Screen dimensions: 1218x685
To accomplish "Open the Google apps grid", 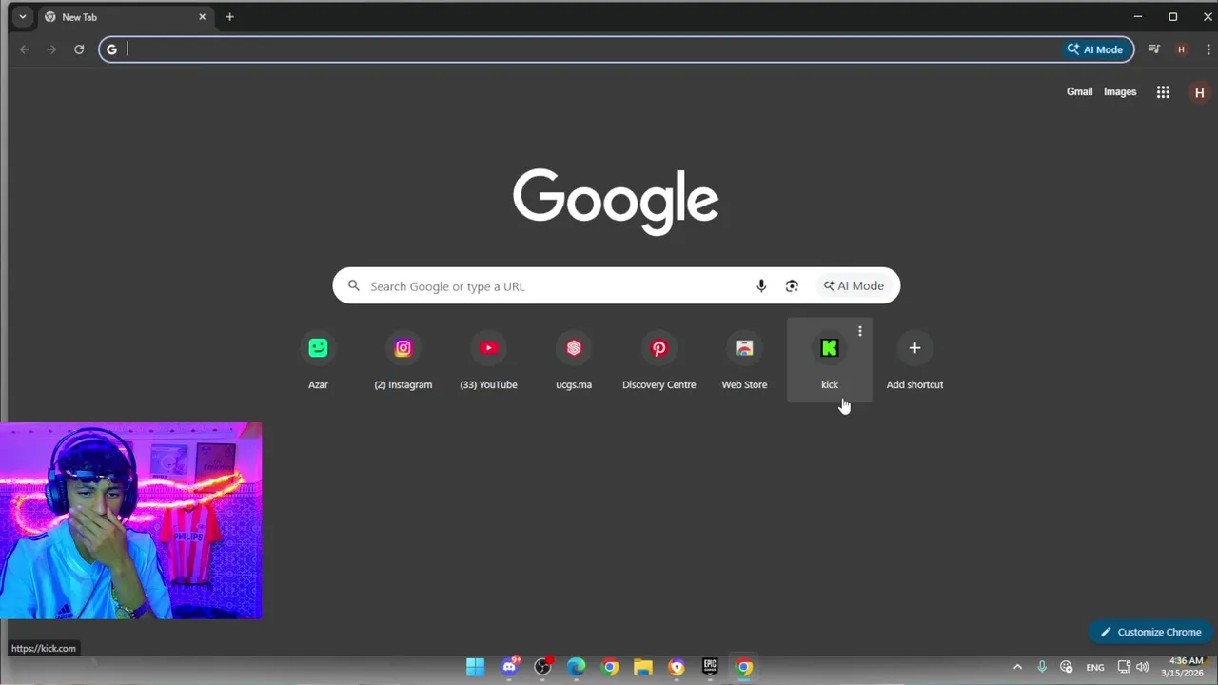I will point(1163,92).
